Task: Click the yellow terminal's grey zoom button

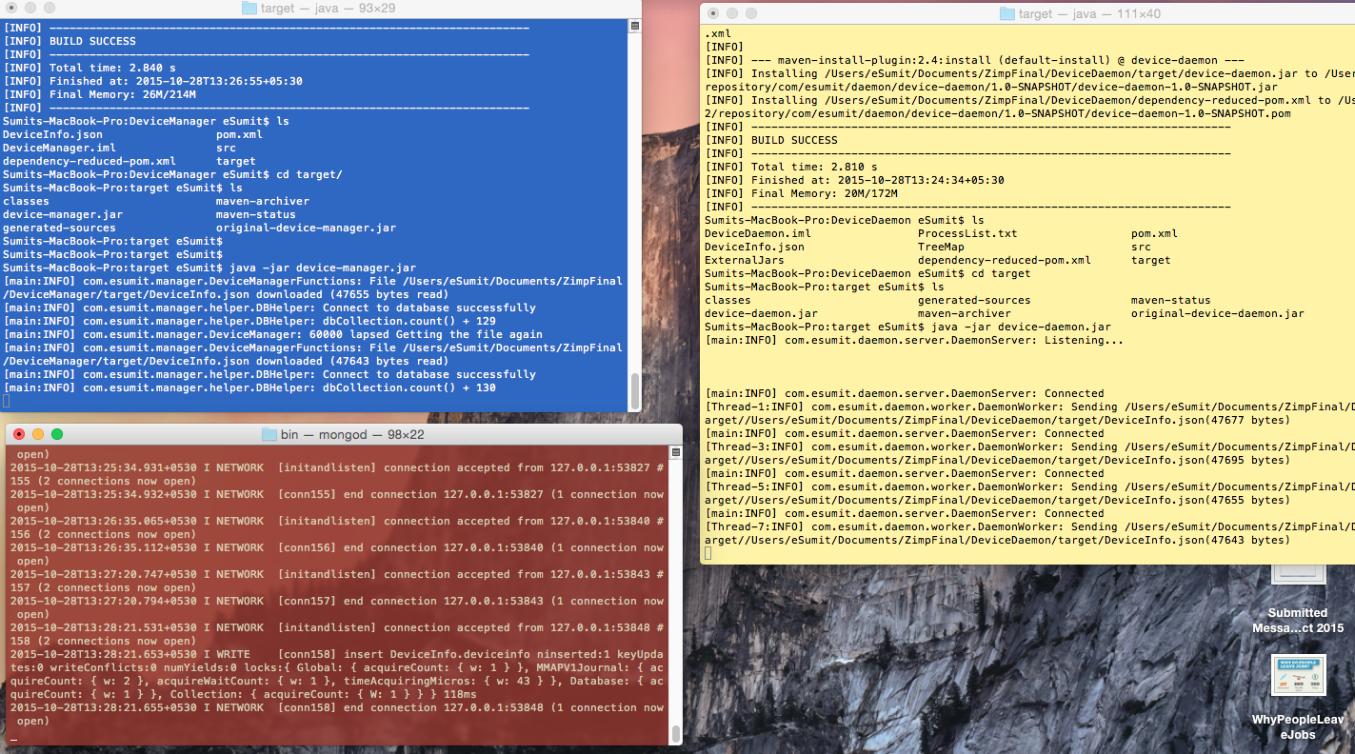Action: click(751, 13)
